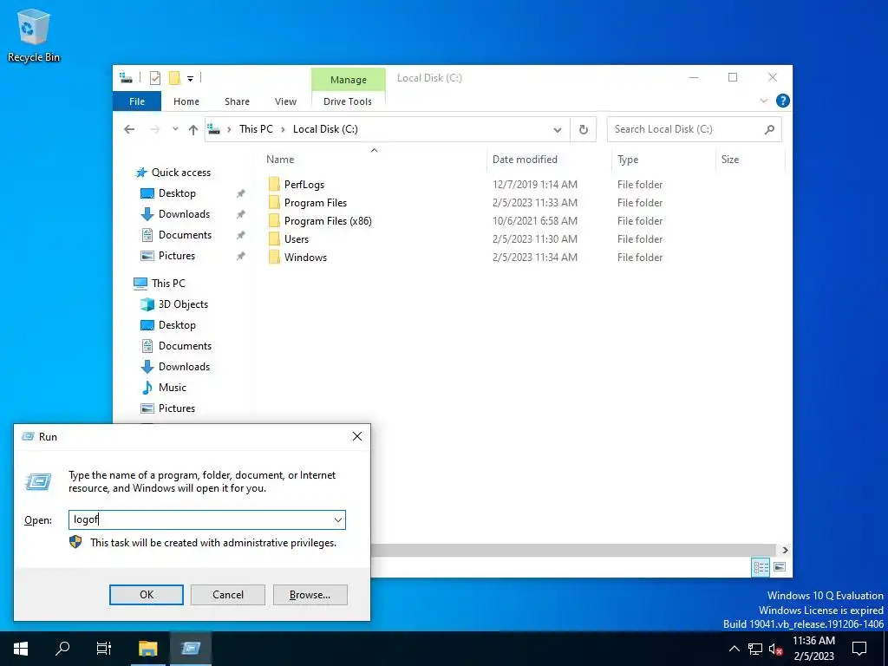Screen dimensions: 888x666
Task: Select the PerfLogs folder
Action: [304, 185]
